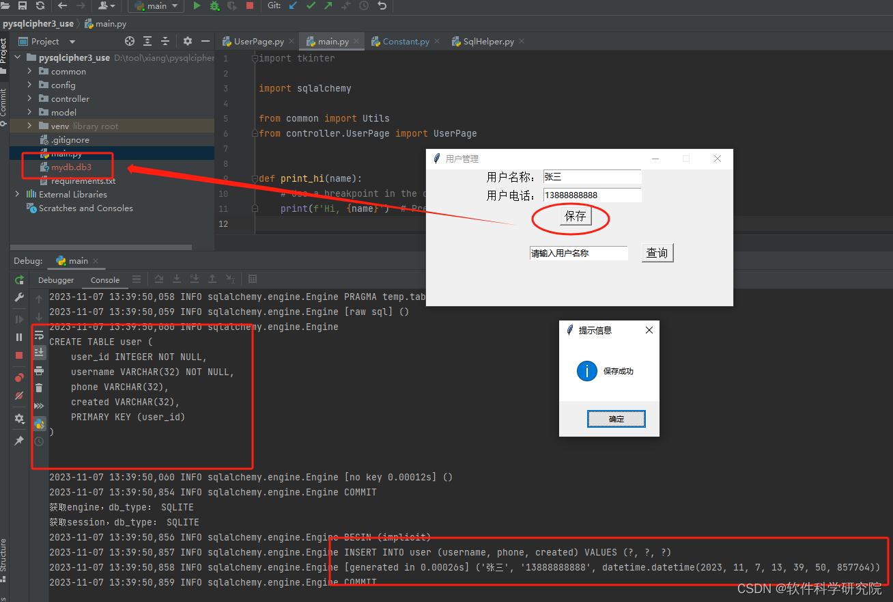Open Project panel settings gear
Screen dimensions: 893x602
188,41
